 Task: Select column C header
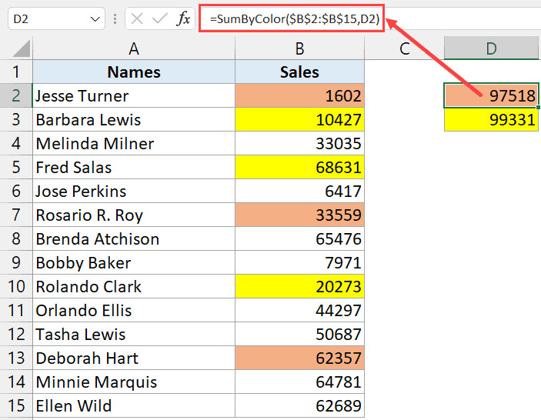point(404,49)
